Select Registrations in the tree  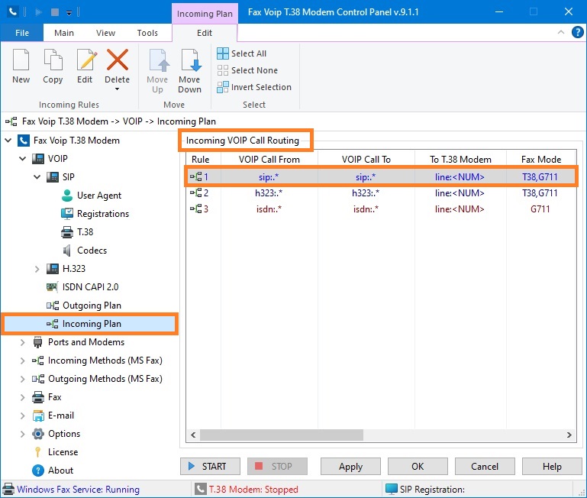click(95, 214)
